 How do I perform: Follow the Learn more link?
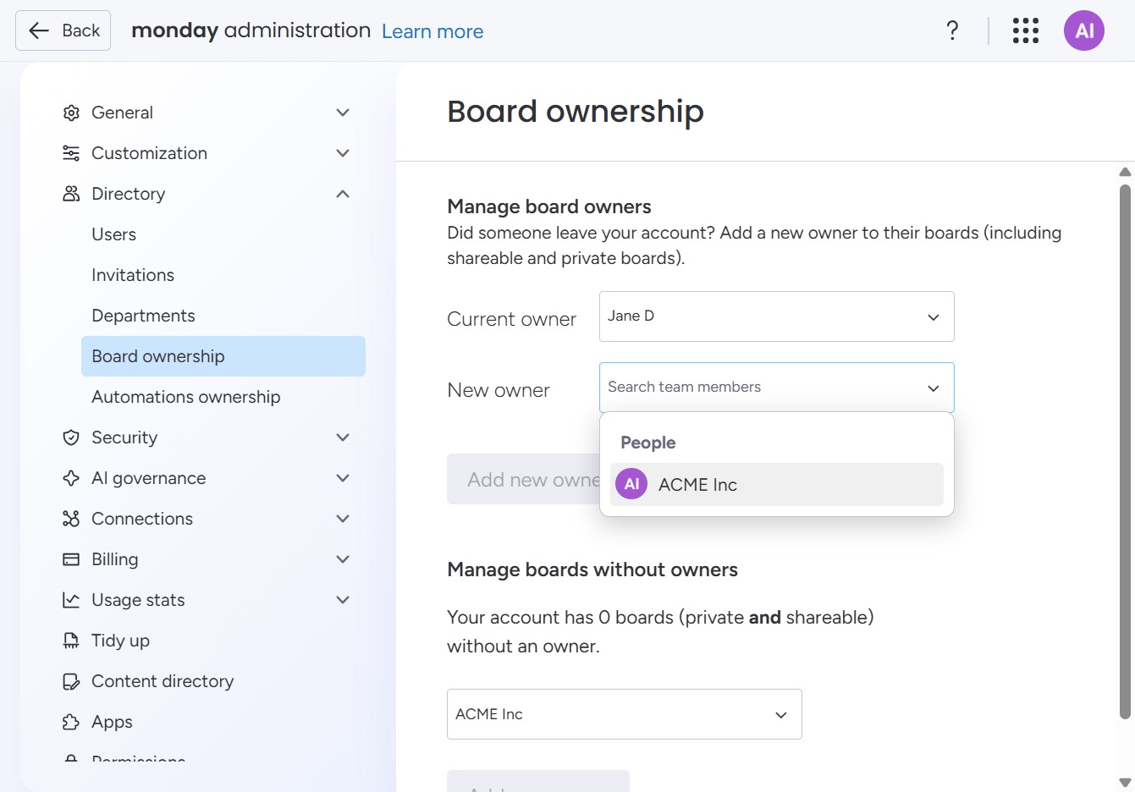coord(433,31)
